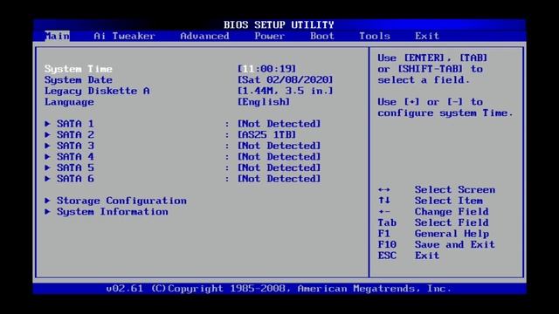Expand the SATA 6 arrow

point(47,179)
